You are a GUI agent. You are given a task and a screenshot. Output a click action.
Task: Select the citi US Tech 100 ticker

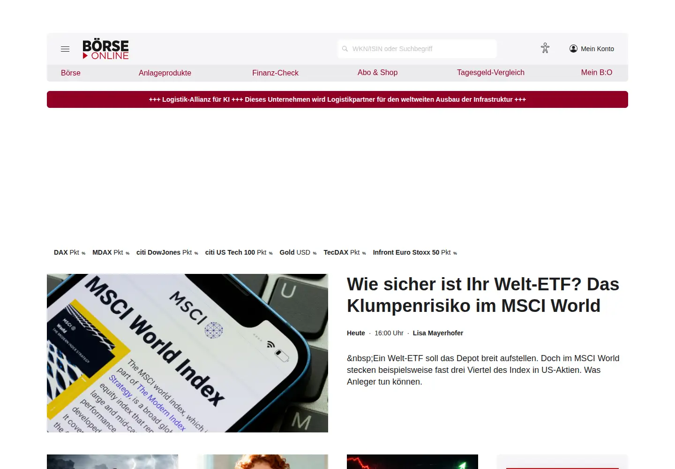(x=239, y=252)
